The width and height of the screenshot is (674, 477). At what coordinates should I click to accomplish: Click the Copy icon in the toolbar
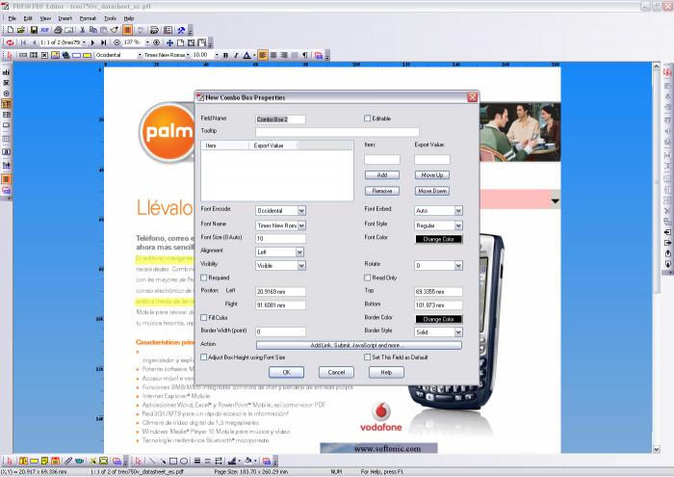(x=92, y=30)
